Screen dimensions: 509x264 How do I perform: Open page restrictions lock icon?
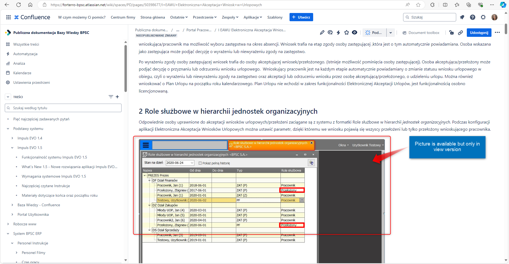pos(451,33)
